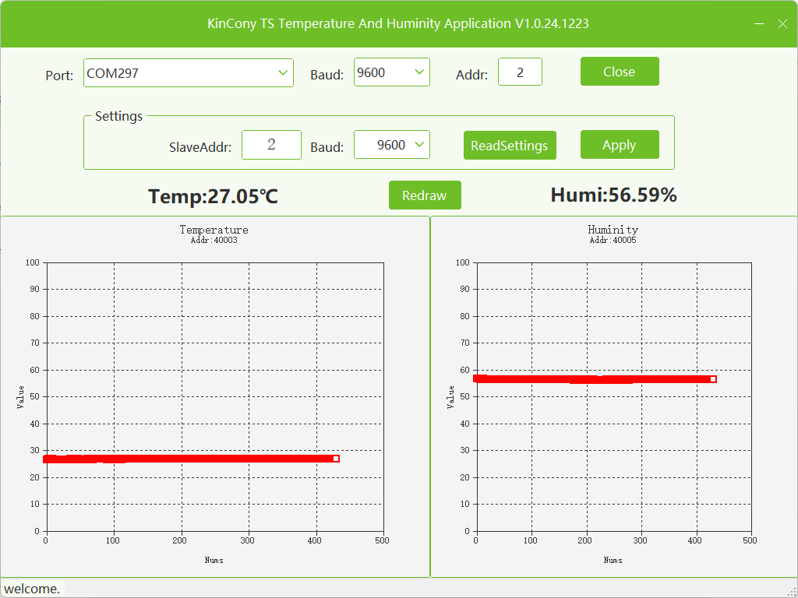Image resolution: width=798 pixels, height=598 pixels.
Task: Click the red temperature curve line
Action: [x=189, y=459]
